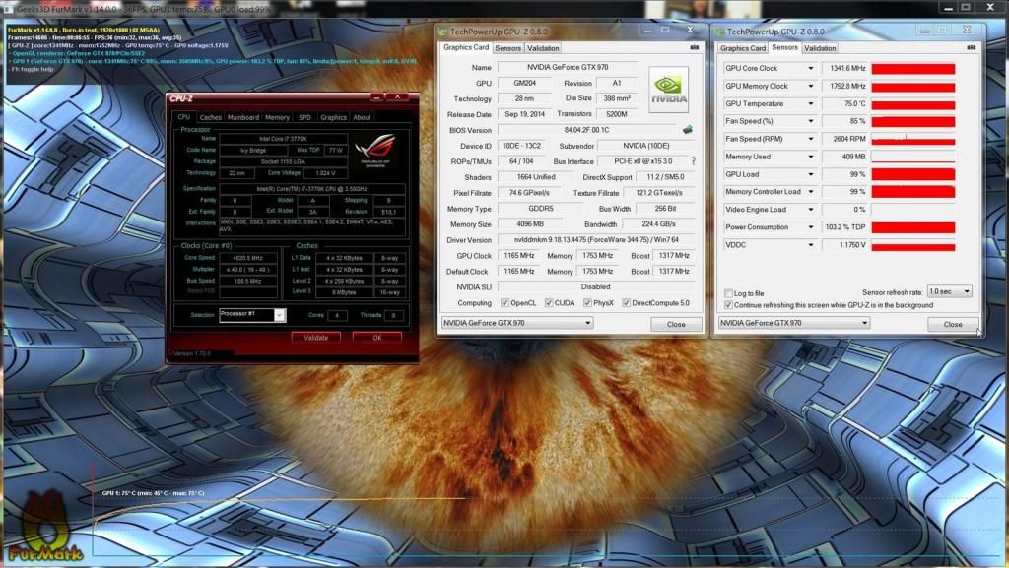Open the Power Consumption sensor dropdown

[811, 227]
